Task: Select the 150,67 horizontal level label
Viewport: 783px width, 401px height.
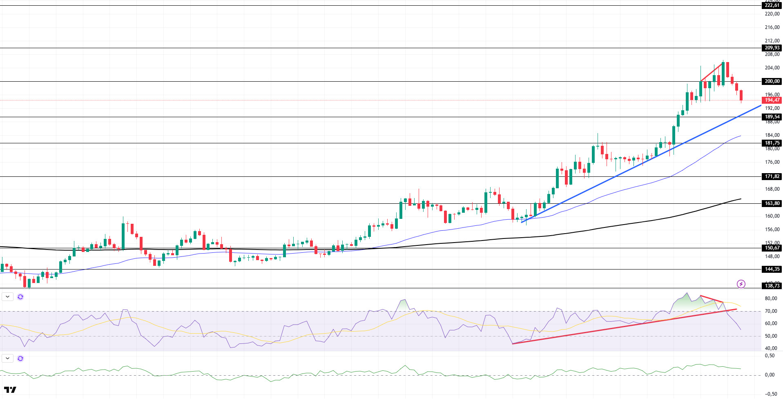Action: pyautogui.click(x=772, y=248)
